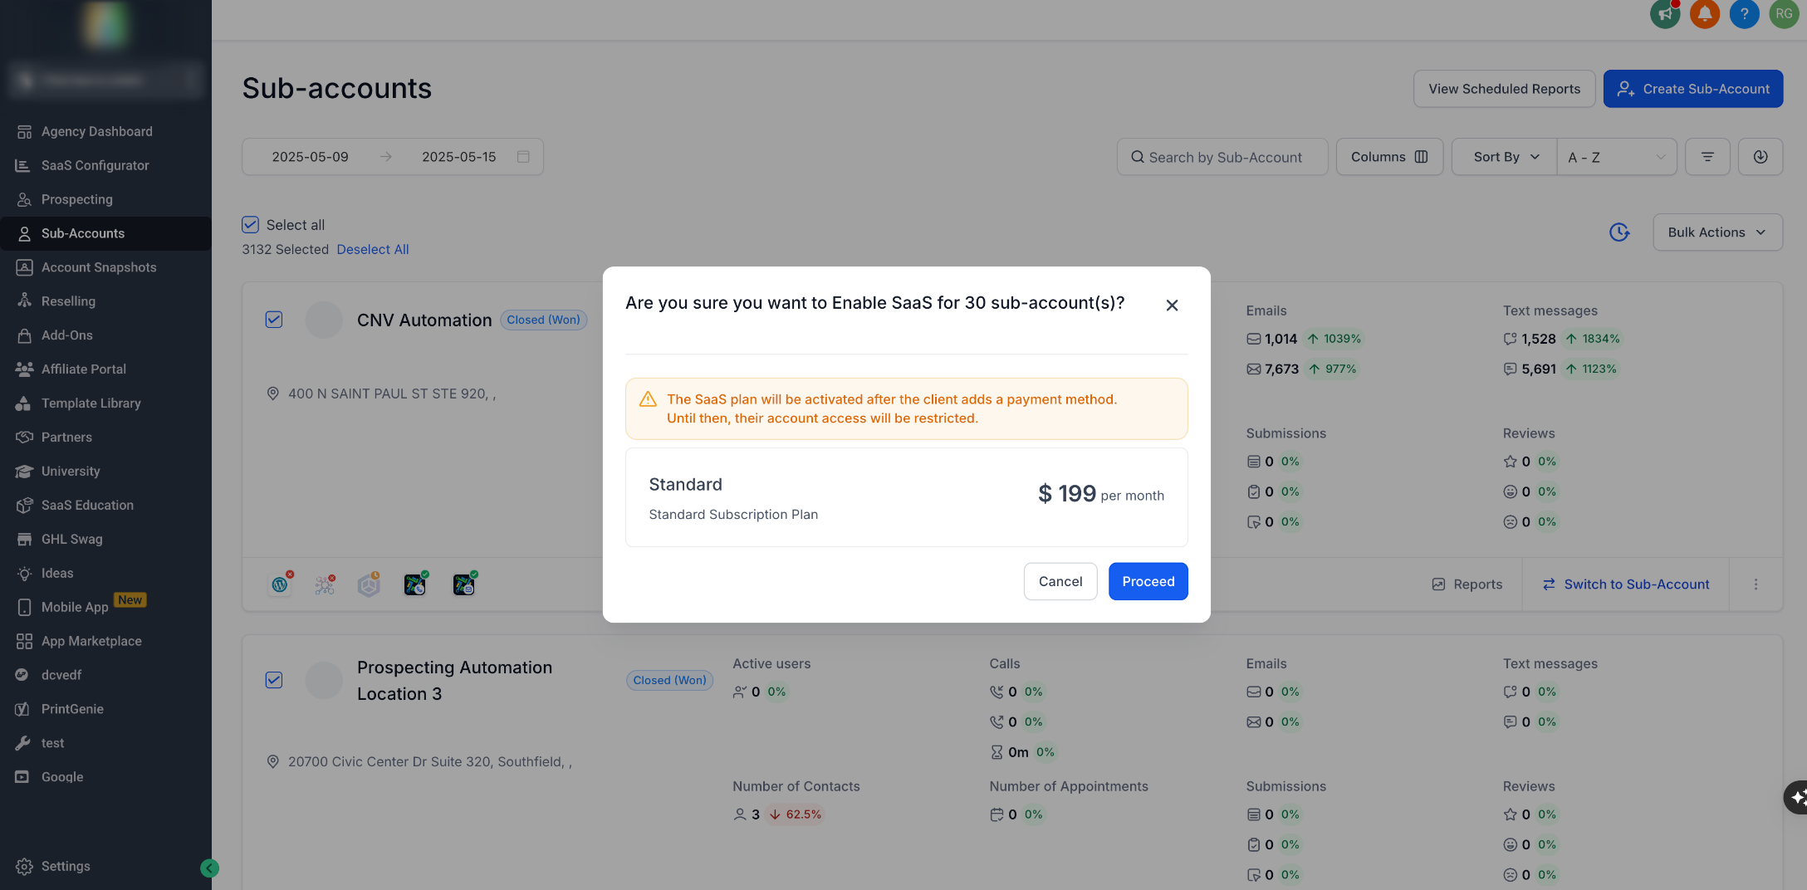The image size is (1807, 890).
Task: Click the download report icon
Action: 1760,157
